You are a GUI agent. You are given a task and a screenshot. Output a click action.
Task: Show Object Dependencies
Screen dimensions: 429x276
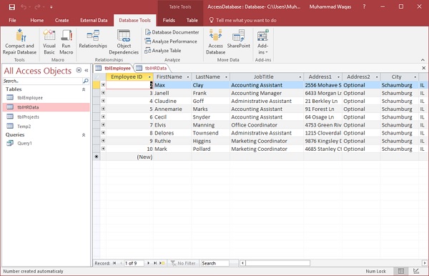coord(124,42)
